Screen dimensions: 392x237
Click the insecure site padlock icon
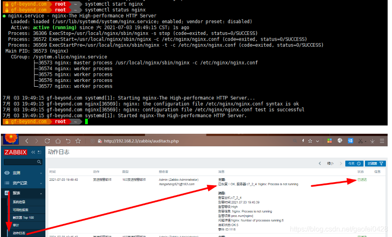pyautogui.click(x=100, y=141)
